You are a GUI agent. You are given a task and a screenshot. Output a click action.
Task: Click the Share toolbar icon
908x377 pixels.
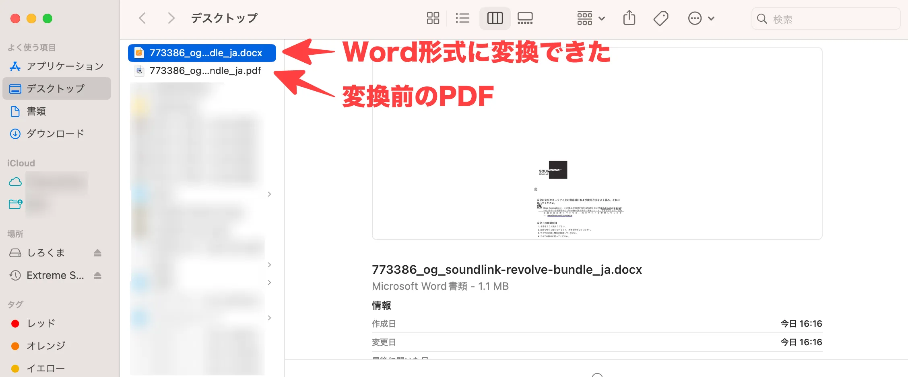(x=629, y=18)
